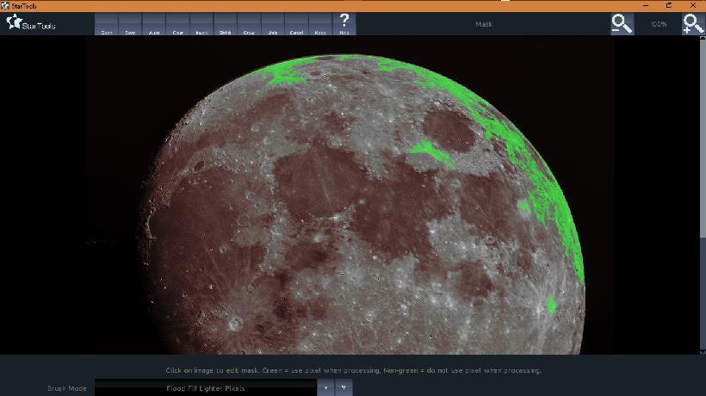
Task: Click the Open button in mask toolbar
Action: tap(106, 24)
